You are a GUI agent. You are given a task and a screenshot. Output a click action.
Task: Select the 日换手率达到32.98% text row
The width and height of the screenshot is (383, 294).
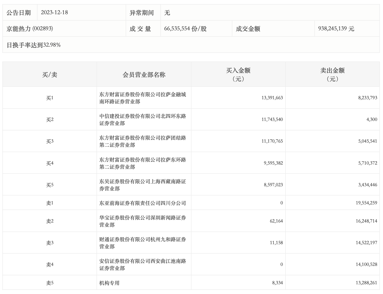click(x=33, y=45)
